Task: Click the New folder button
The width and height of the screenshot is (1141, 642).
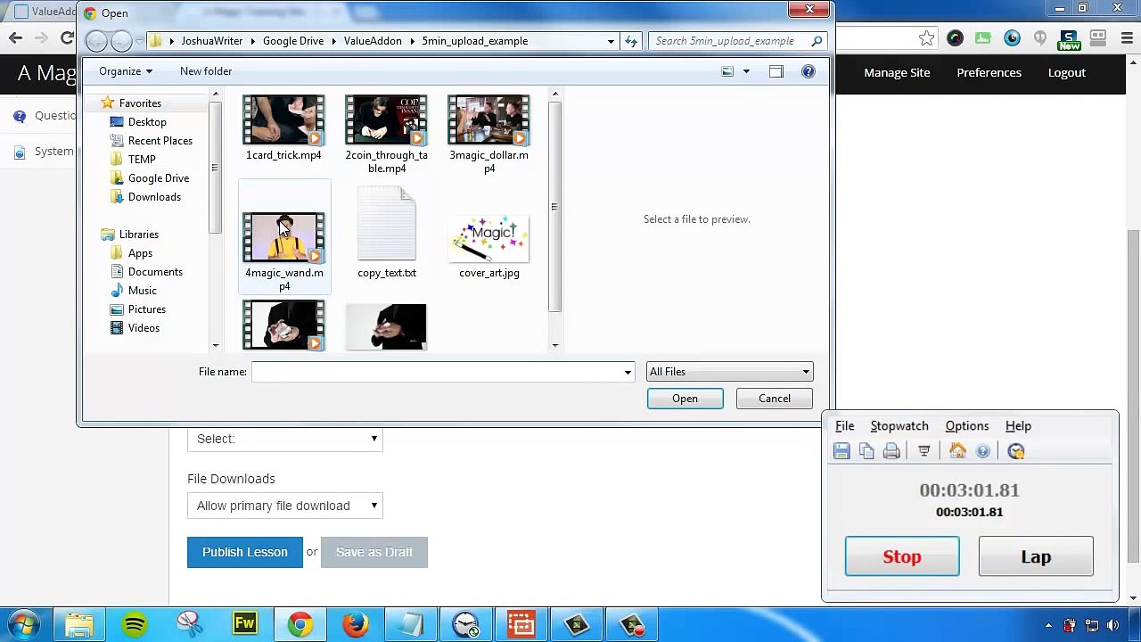Action: point(206,71)
